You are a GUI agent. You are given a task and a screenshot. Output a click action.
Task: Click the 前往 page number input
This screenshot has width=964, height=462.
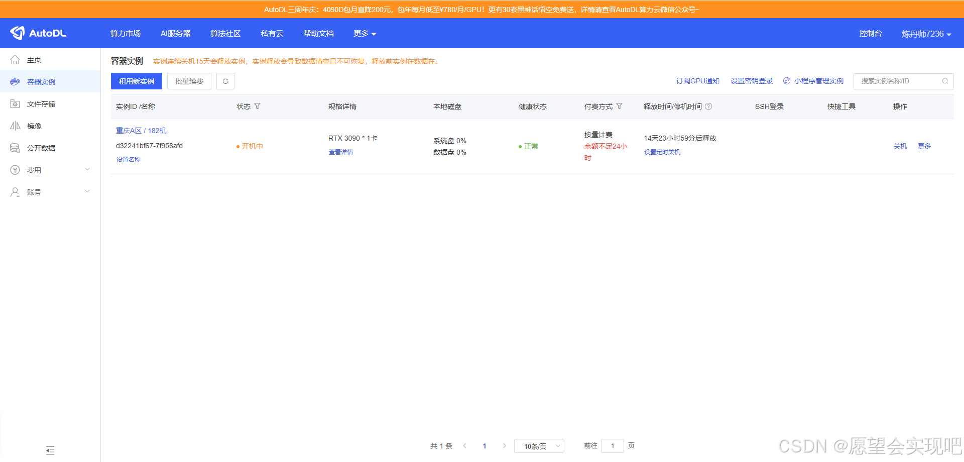point(613,446)
